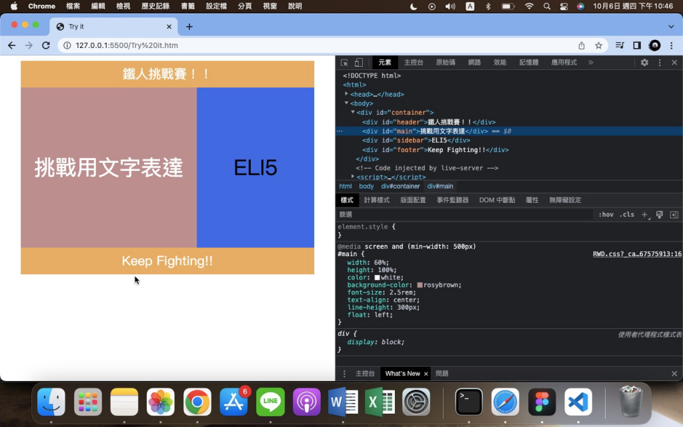
Task: Click the html breadcrumb item
Action: 346,186
